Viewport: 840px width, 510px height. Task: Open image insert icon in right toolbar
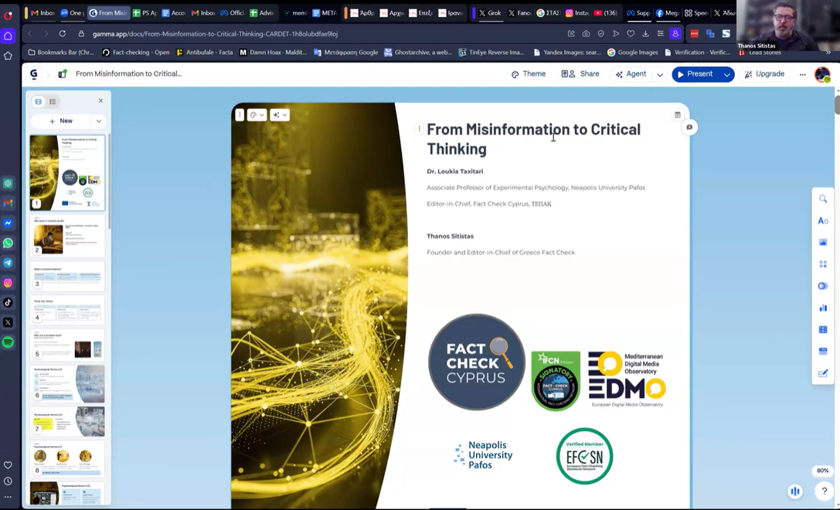click(823, 242)
